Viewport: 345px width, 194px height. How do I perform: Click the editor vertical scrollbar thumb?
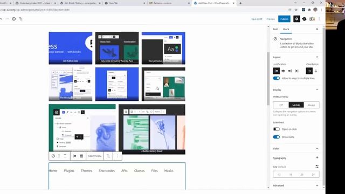268,79
